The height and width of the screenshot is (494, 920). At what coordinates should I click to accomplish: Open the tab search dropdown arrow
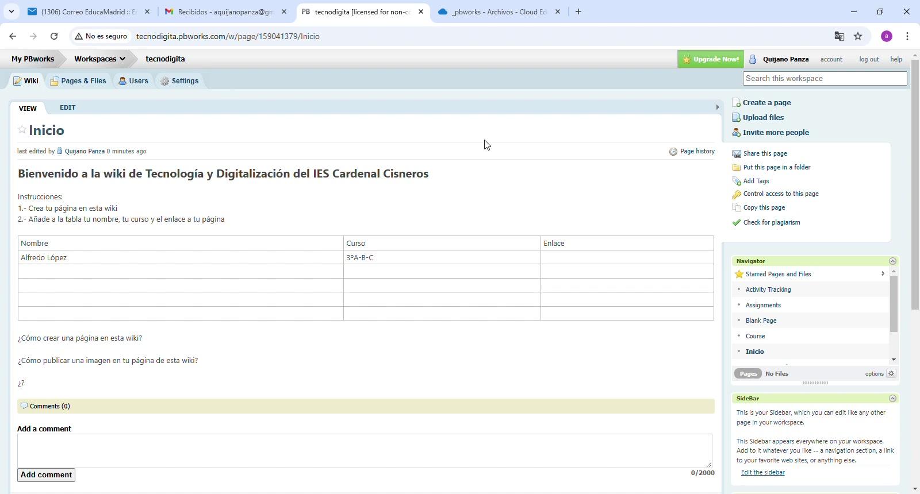(x=11, y=11)
